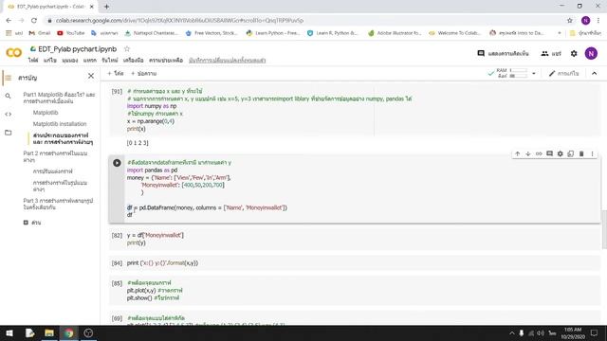
Task: Go to Part1 Matplotlib section in contents
Action: coord(59,98)
